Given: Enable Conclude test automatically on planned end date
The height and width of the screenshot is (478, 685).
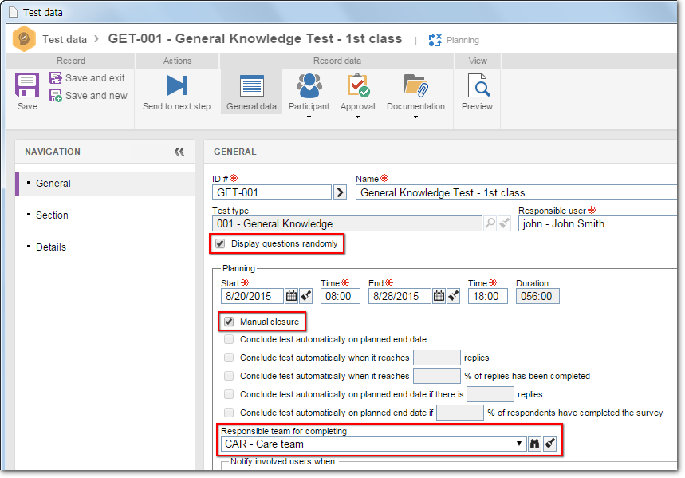Looking at the screenshot, I should tap(229, 339).
